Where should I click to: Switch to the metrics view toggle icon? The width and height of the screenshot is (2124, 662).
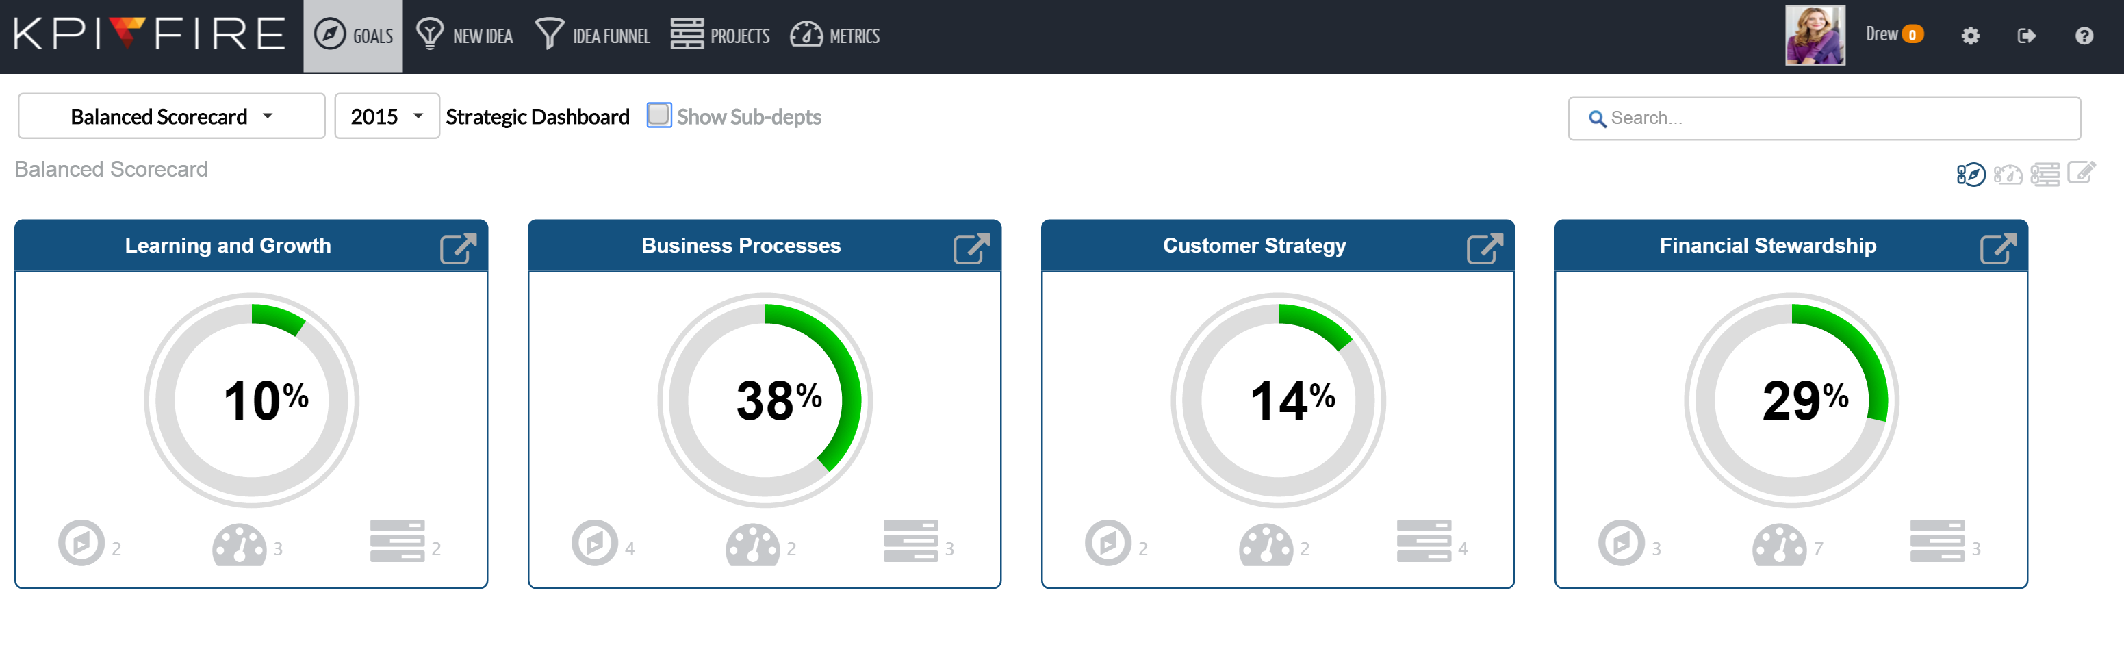click(x=2008, y=175)
